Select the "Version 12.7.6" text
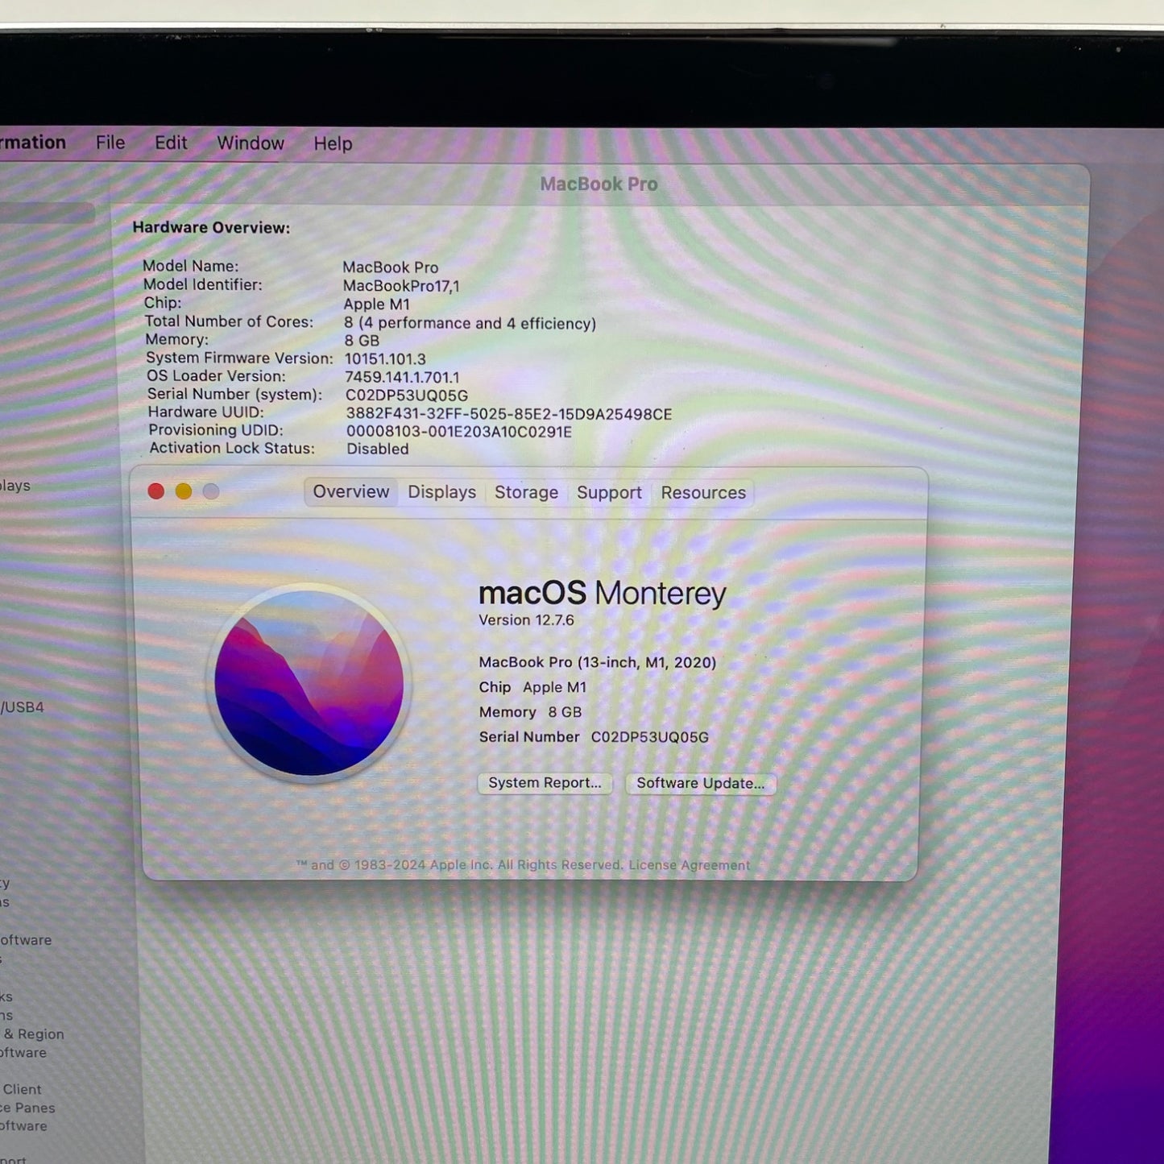This screenshot has width=1164, height=1164. coord(527,620)
